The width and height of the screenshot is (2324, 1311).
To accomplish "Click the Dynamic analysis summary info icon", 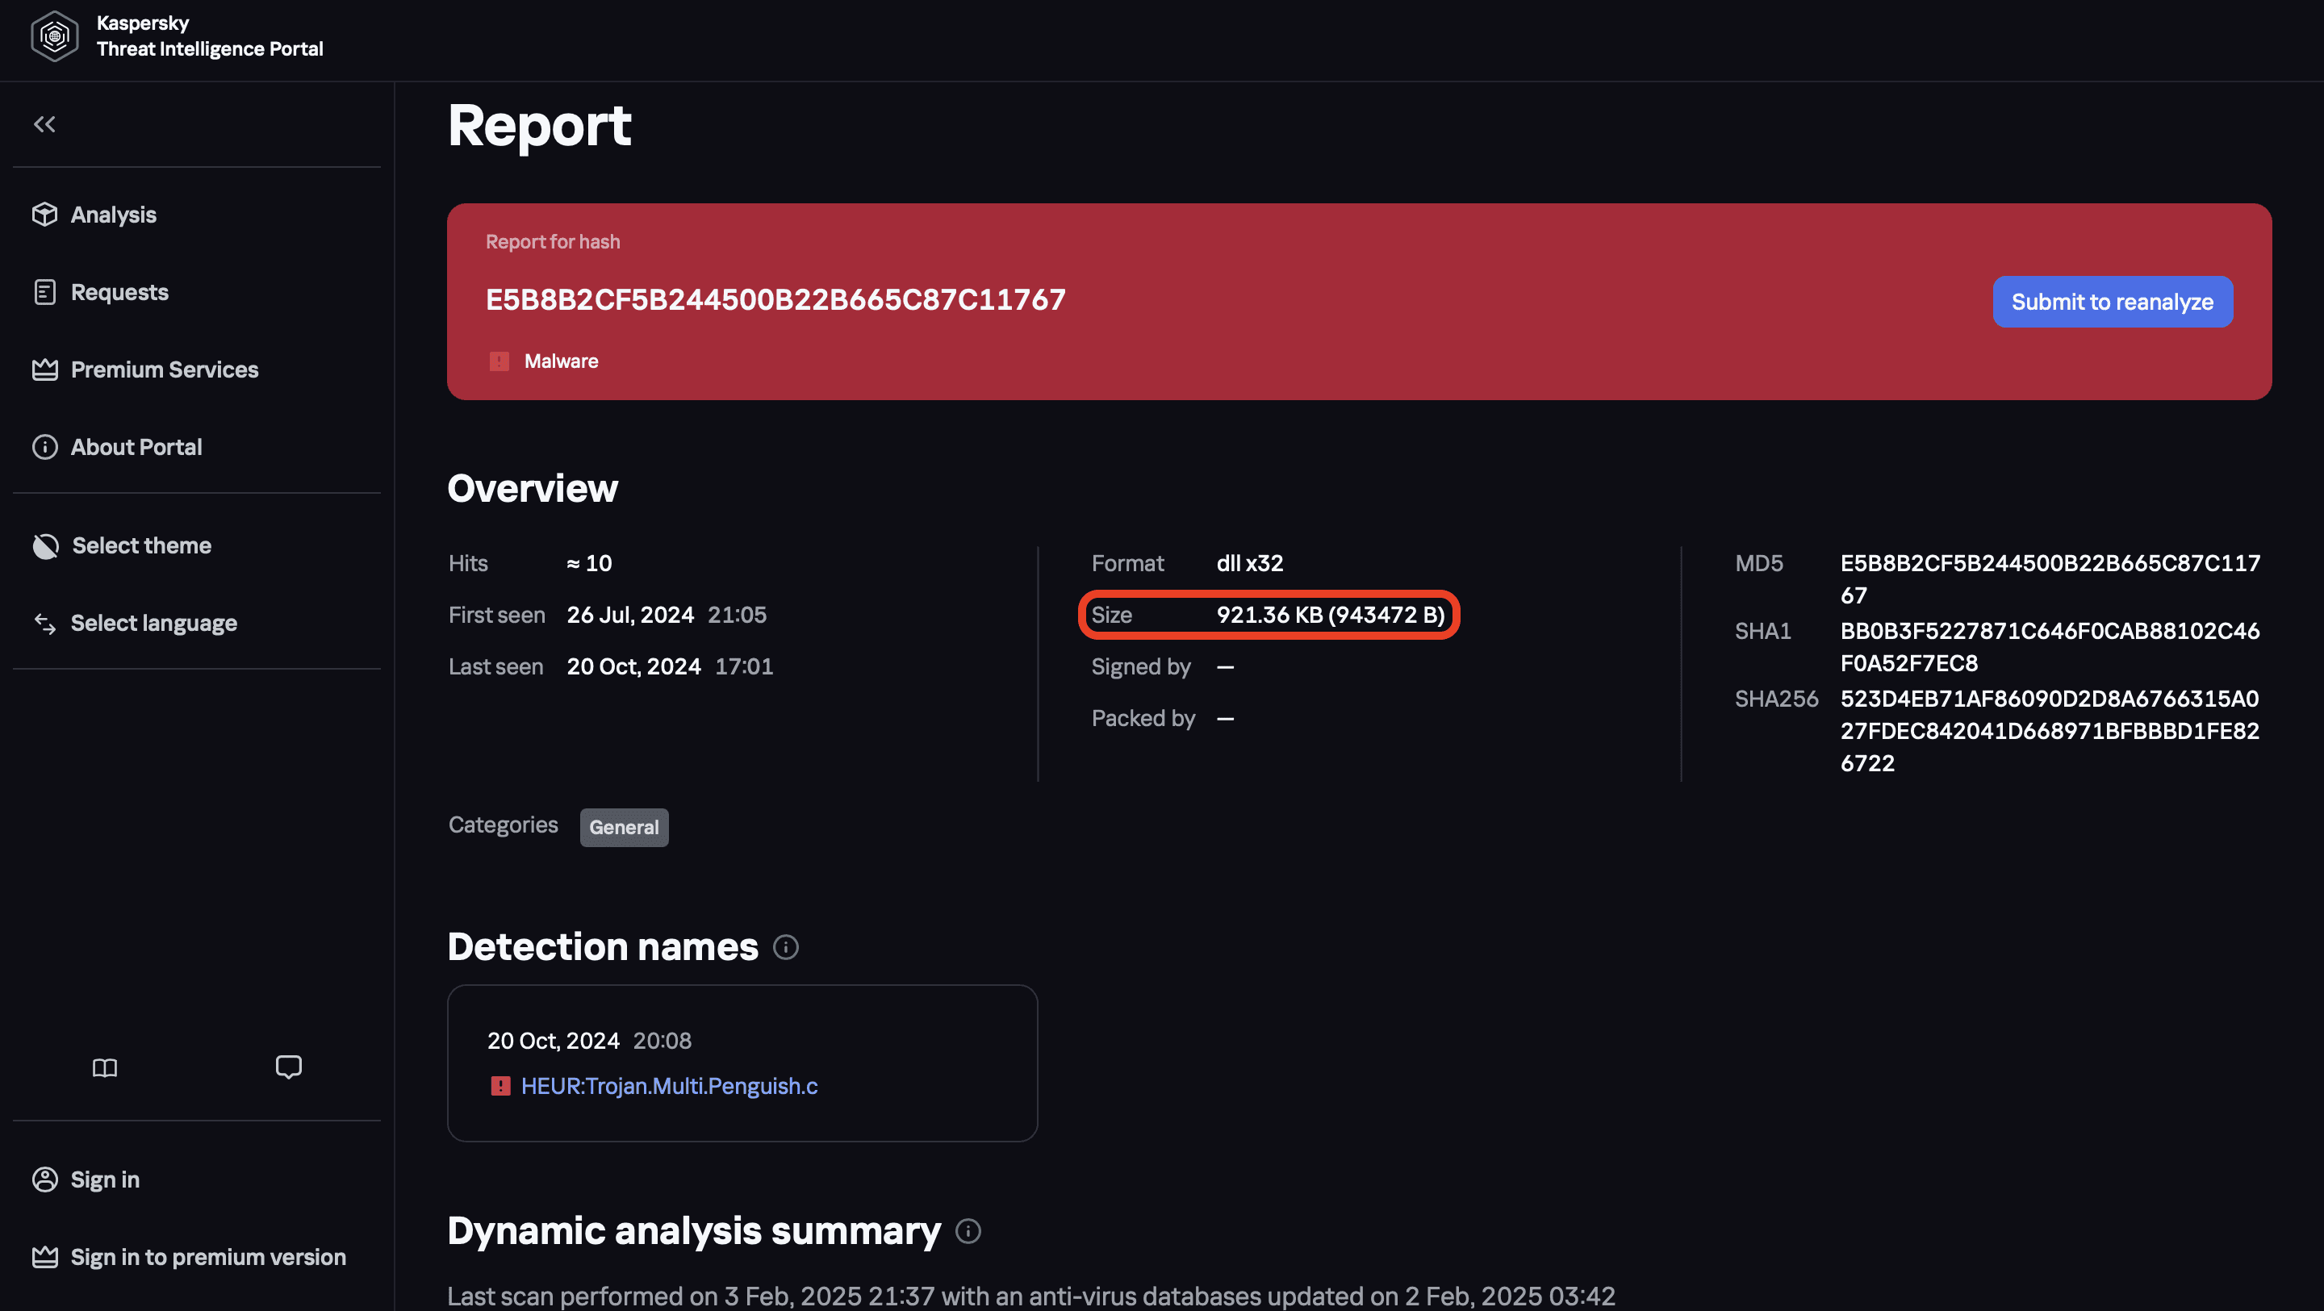I will tap(968, 1232).
